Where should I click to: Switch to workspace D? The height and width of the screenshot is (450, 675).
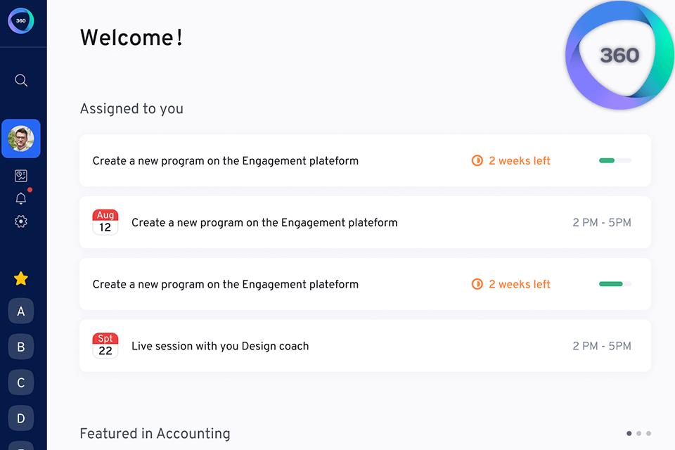click(21, 418)
